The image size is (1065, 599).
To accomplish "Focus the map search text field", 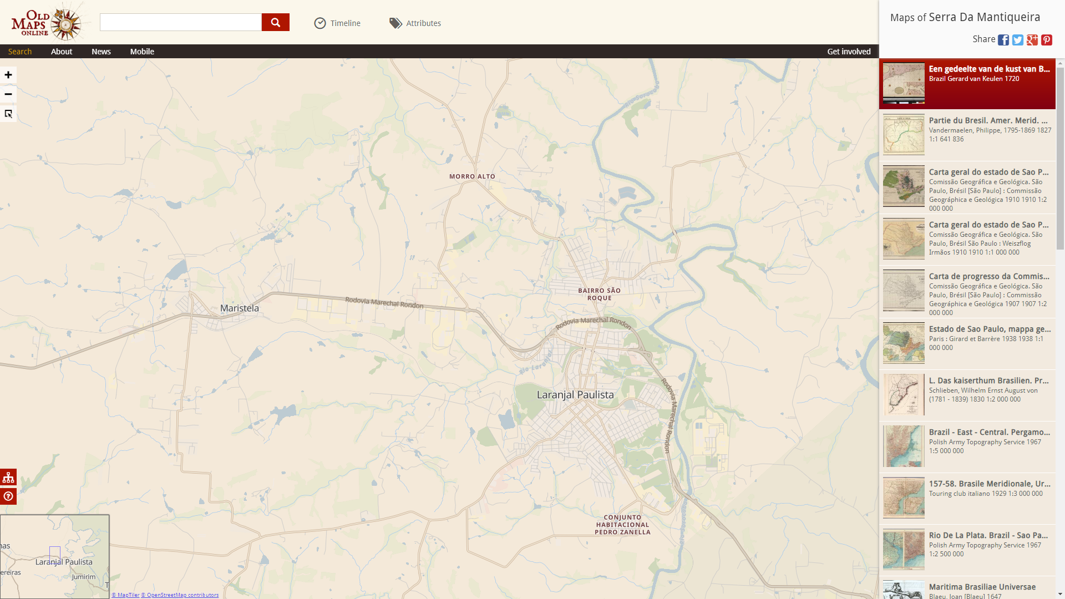I will [181, 22].
